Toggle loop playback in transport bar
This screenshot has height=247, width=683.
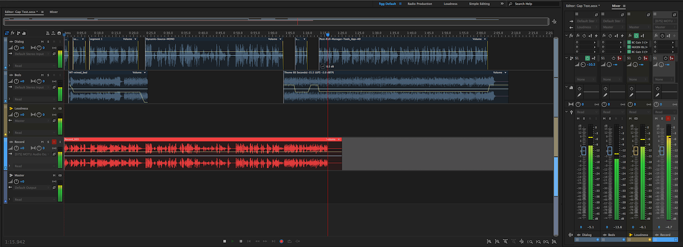pyautogui.click(x=290, y=242)
